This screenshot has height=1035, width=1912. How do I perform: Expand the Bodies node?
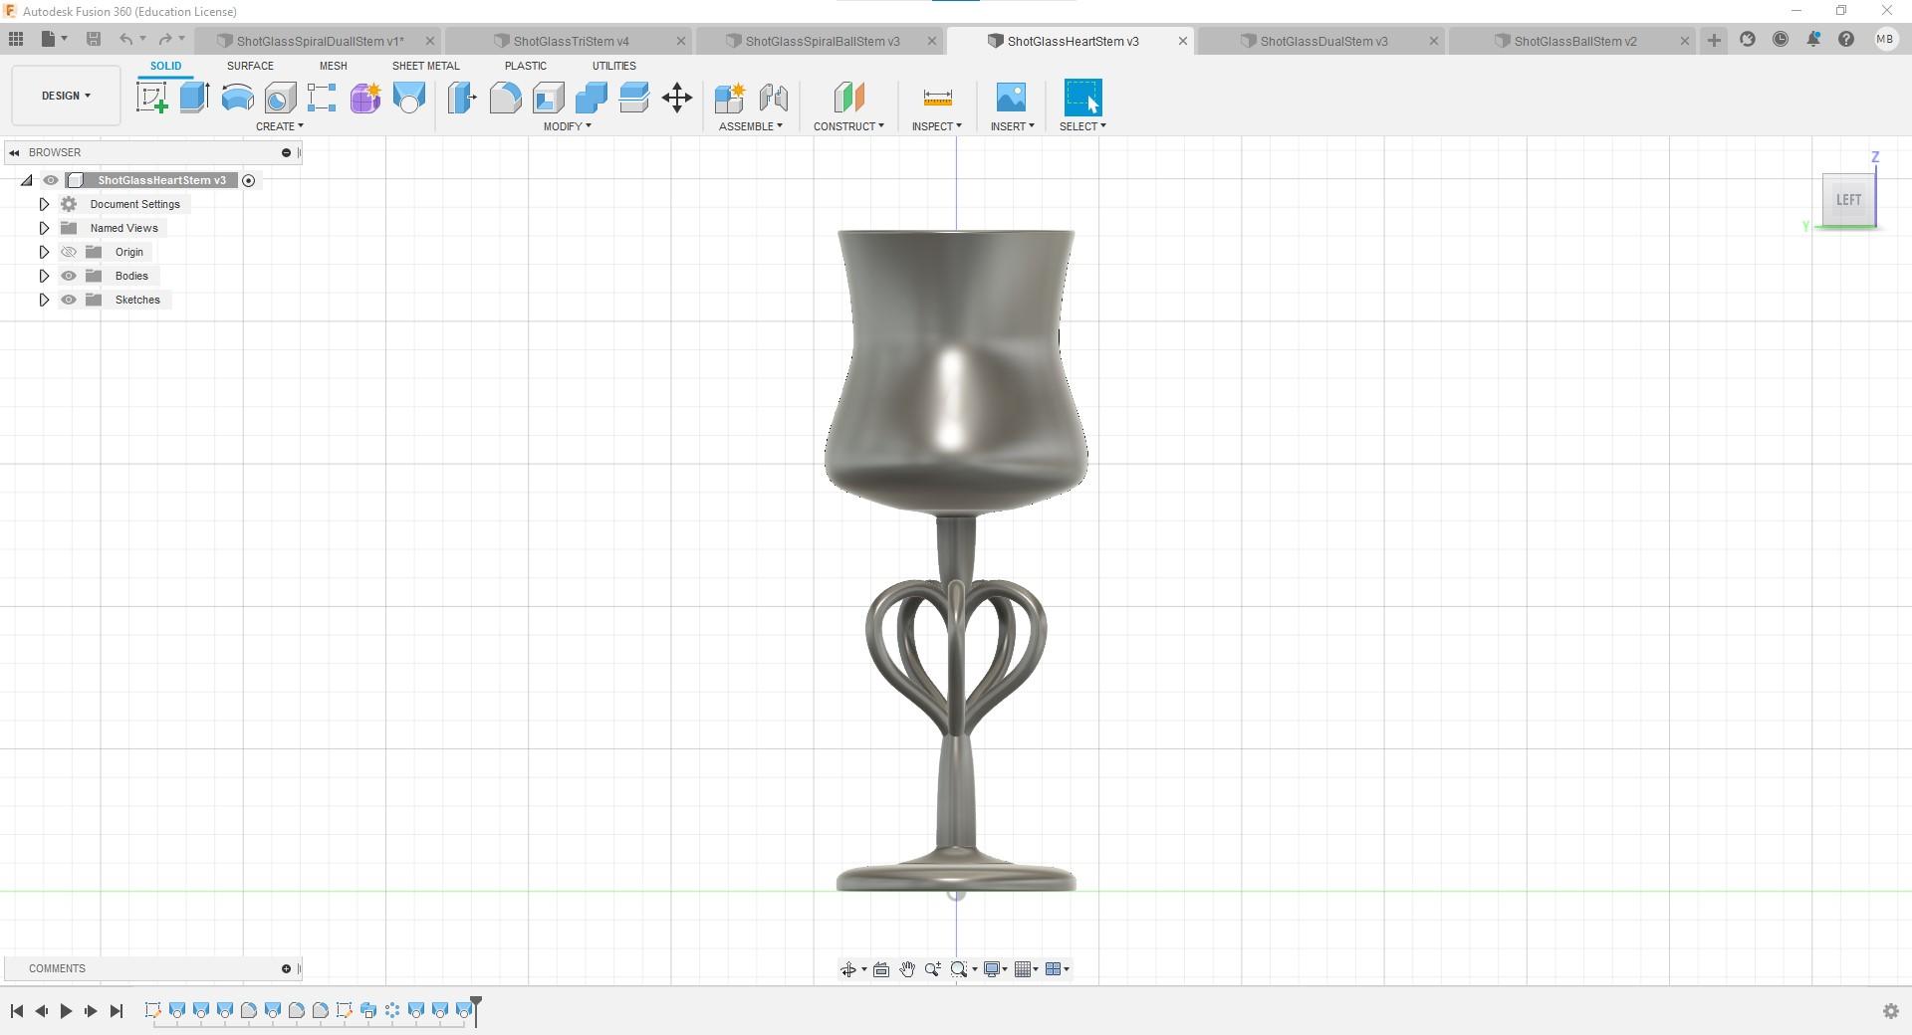(44, 276)
